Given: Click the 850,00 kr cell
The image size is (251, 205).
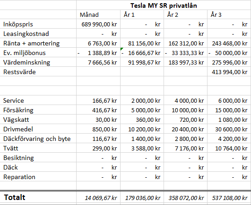Looking at the screenshot, I should coord(98,129).
